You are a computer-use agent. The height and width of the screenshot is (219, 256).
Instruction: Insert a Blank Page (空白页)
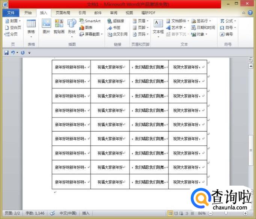(x=13, y=27)
